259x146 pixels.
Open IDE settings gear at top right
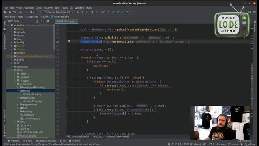click(x=255, y=12)
